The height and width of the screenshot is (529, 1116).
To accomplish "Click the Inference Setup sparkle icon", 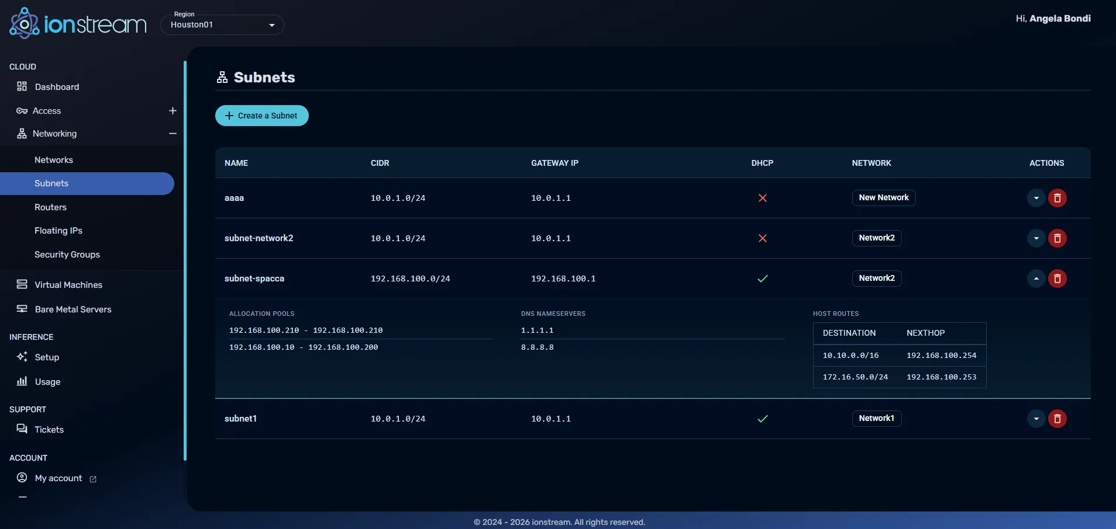I will point(22,357).
